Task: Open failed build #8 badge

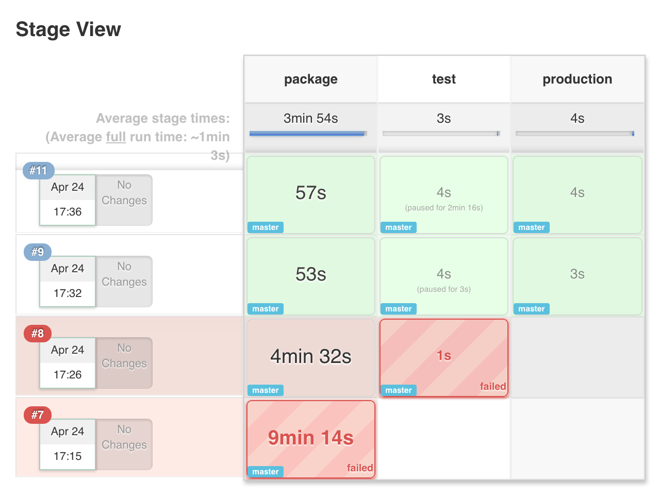Action: click(x=38, y=333)
